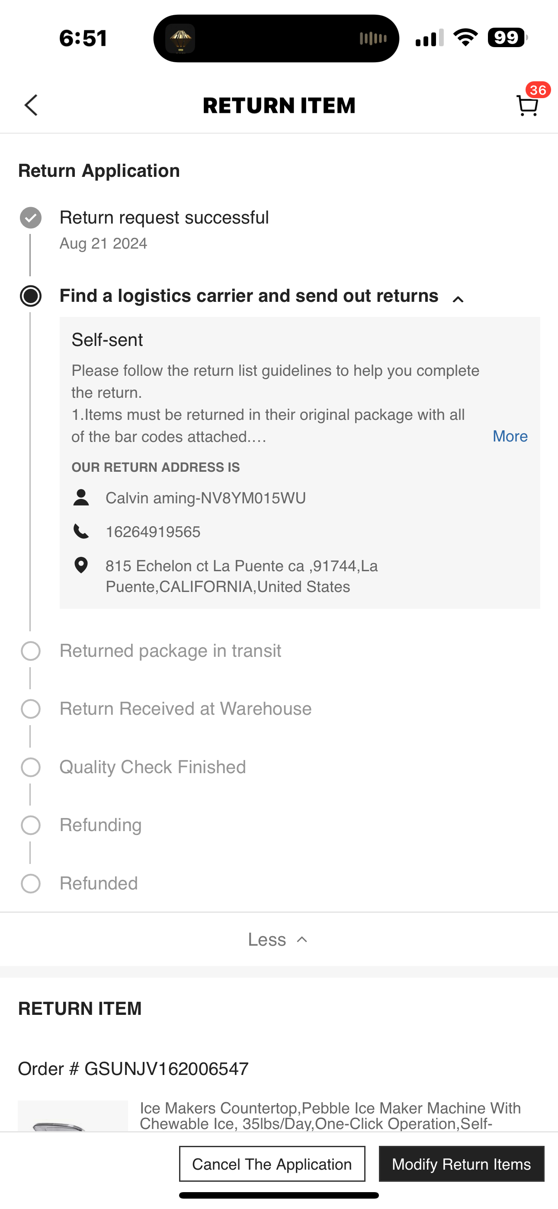Select the filled circle for the logistics step
The height and width of the screenshot is (1209, 558).
pyautogui.click(x=31, y=296)
